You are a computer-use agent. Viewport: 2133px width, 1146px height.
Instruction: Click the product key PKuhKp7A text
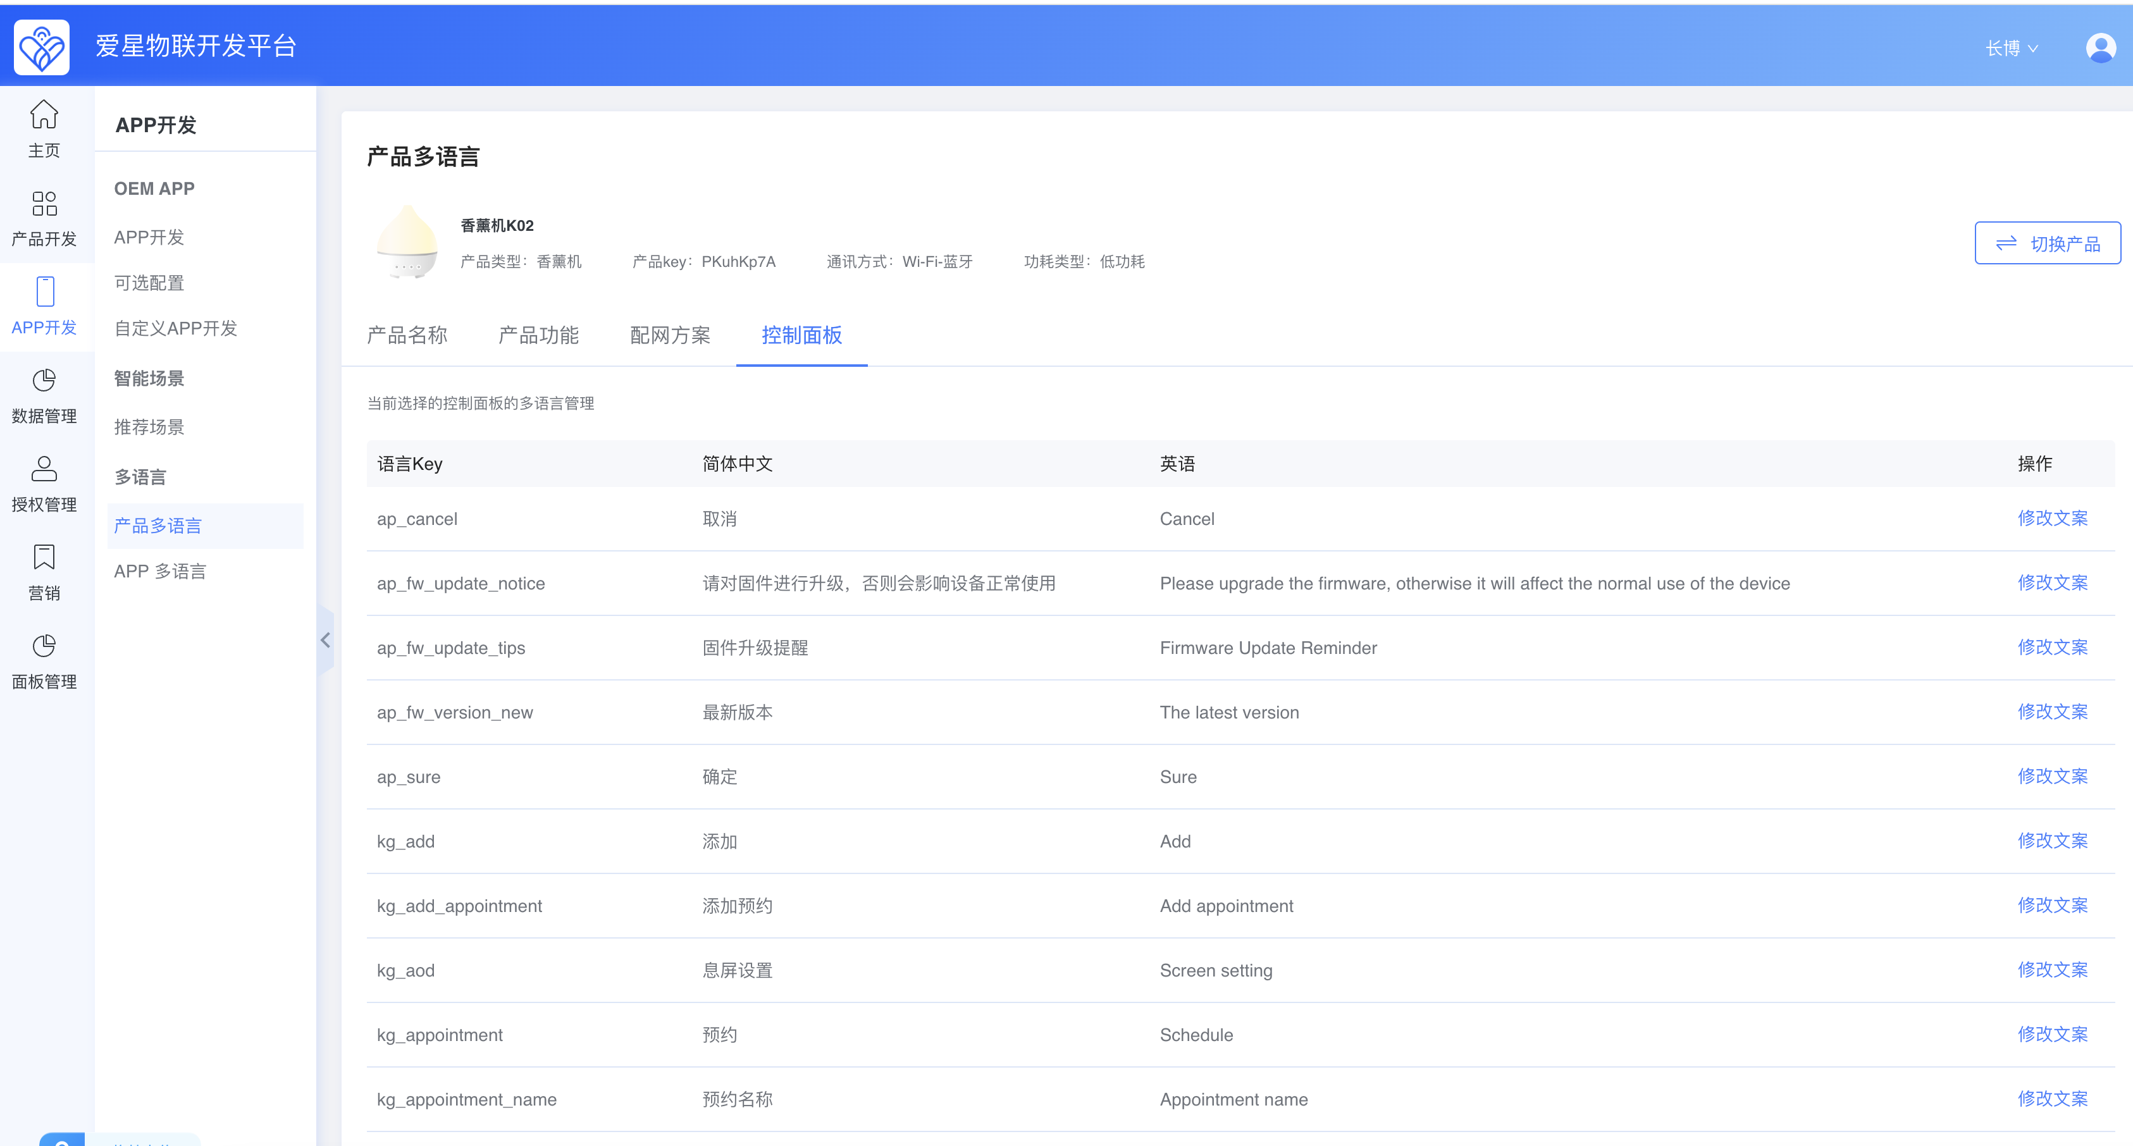click(x=739, y=262)
